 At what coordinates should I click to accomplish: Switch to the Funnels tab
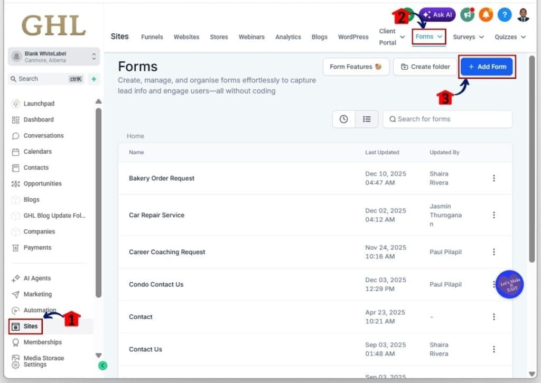[x=152, y=37]
